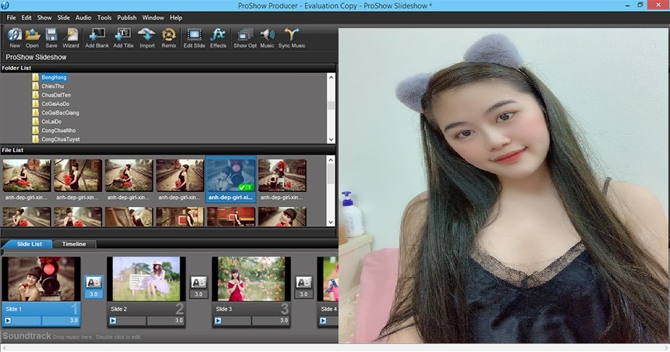Screen dimensions: 670x352
Task: Select the ChuaDatTen folder
Action: coord(56,95)
